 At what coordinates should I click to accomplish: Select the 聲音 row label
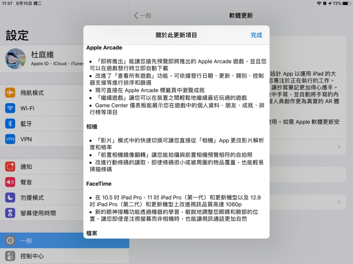[26, 182]
